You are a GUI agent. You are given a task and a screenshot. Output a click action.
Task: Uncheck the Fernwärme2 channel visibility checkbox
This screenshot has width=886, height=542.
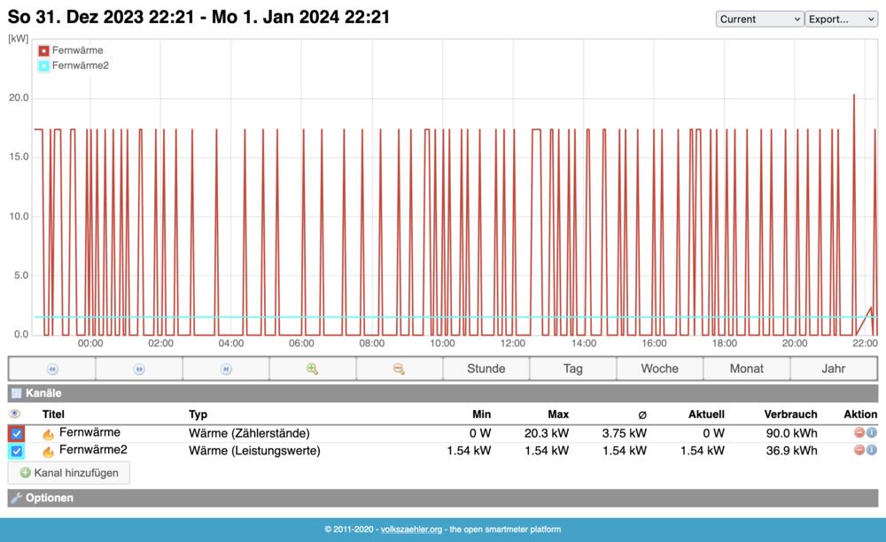click(17, 451)
